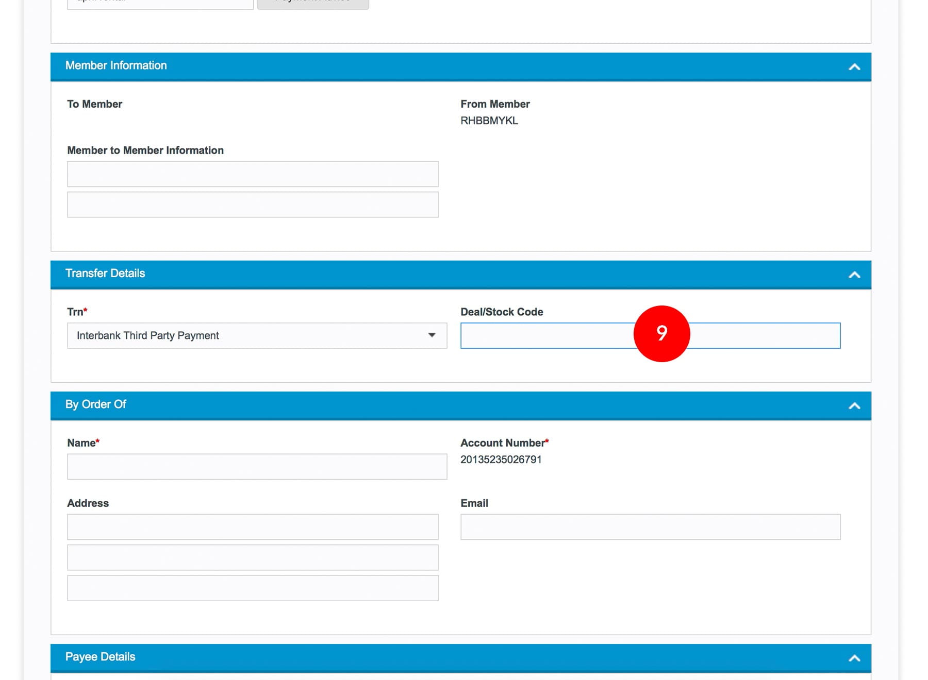
Task: Click the first Address line field
Action: click(x=253, y=527)
